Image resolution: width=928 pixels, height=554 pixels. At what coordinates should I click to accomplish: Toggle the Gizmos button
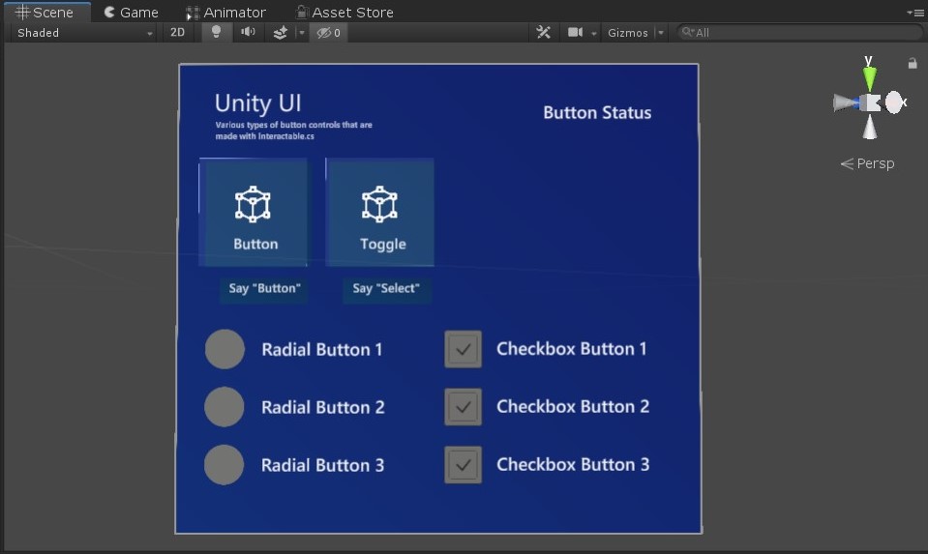628,33
